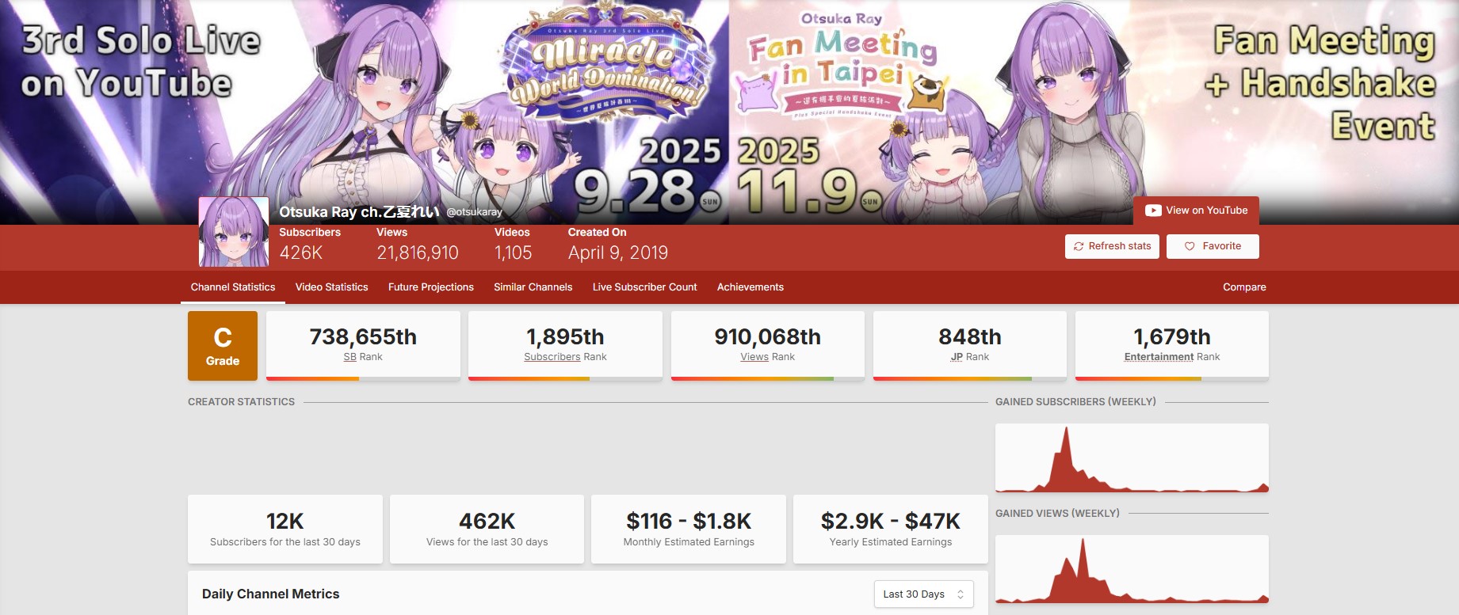Click the Daily Channel Metrics heading
This screenshot has height=615, width=1459.
click(270, 594)
